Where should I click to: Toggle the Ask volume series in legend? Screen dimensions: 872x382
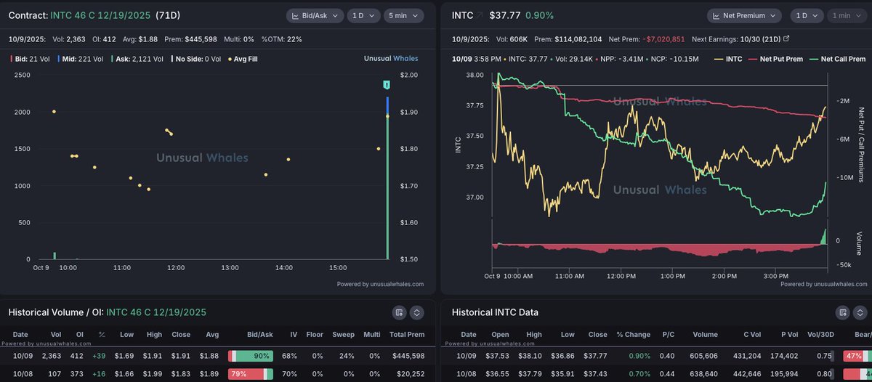click(x=137, y=59)
